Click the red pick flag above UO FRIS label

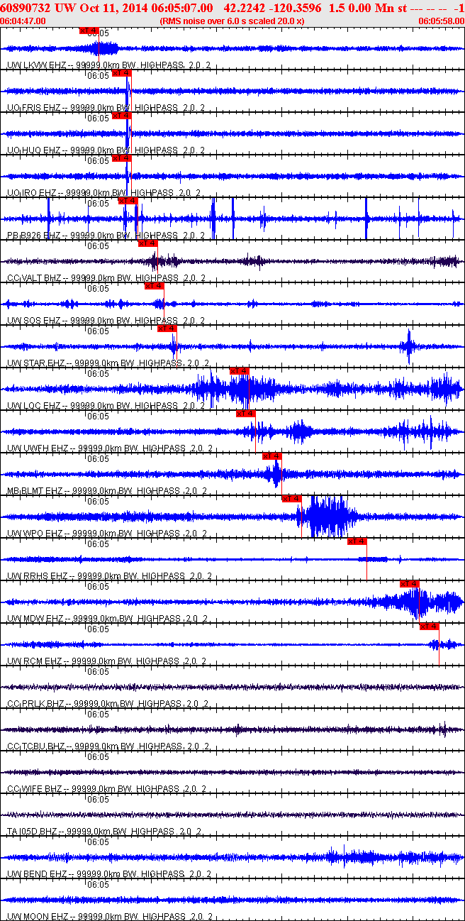tap(122, 73)
